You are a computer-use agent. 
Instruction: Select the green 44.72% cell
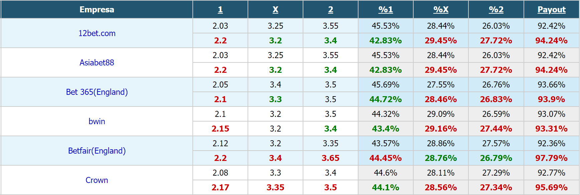pos(386,100)
